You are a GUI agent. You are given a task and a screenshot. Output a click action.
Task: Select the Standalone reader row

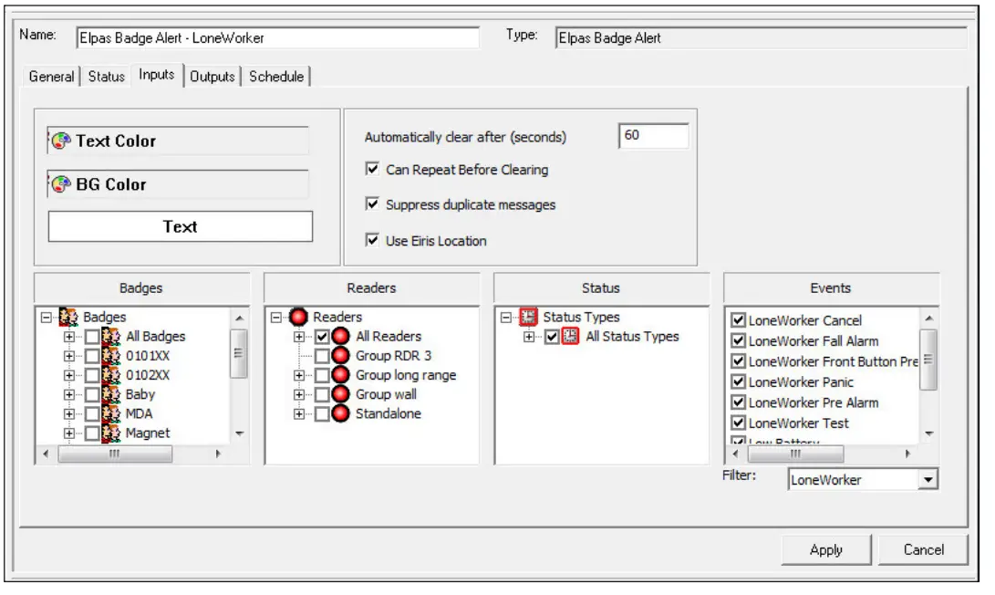(388, 414)
